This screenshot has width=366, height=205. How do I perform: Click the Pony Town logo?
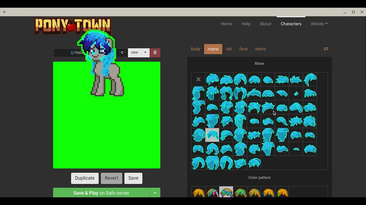(x=73, y=26)
